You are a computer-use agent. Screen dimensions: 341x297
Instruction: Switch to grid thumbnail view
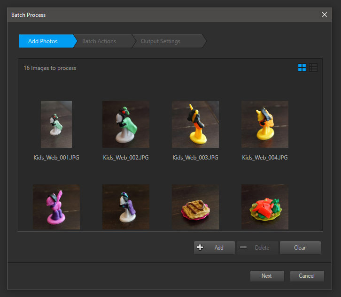(x=302, y=68)
